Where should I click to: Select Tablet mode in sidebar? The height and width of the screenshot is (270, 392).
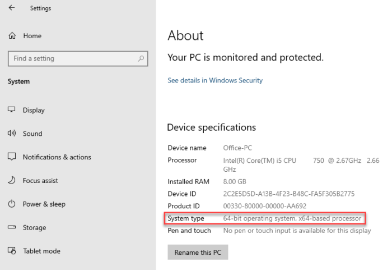pyautogui.click(x=41, y=251)
